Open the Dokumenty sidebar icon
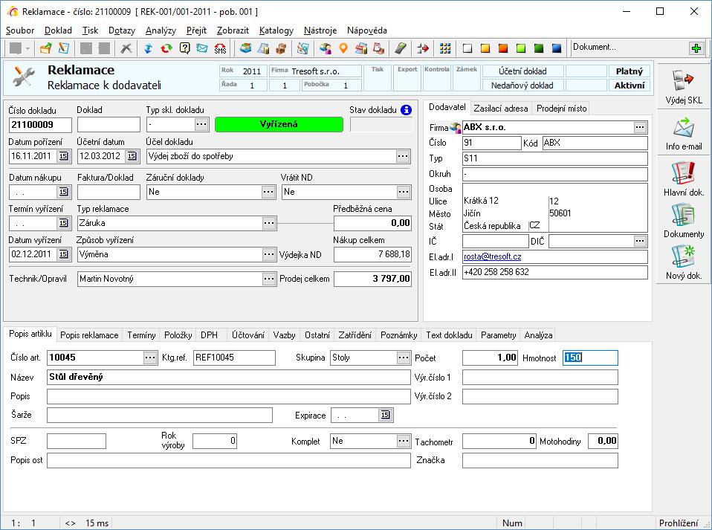Viewport: 712px width, 530px height. click(x=684, y=221)
